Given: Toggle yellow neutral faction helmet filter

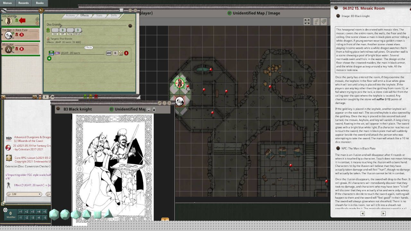Looking at the screenshot, I should pyautogui.click(x=91, y=96).
